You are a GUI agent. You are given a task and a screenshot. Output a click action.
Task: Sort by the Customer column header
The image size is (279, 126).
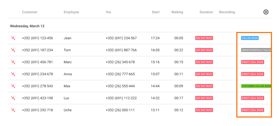click(x=30, y=12)
